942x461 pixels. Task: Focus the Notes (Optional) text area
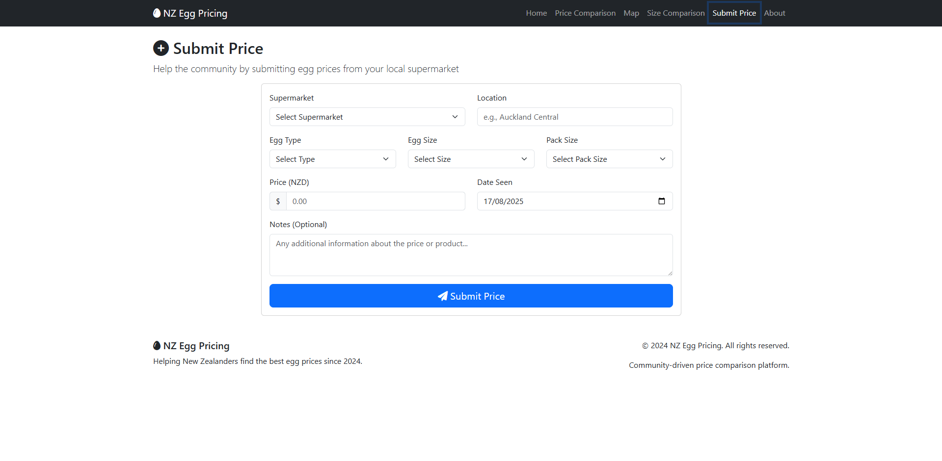471,255
